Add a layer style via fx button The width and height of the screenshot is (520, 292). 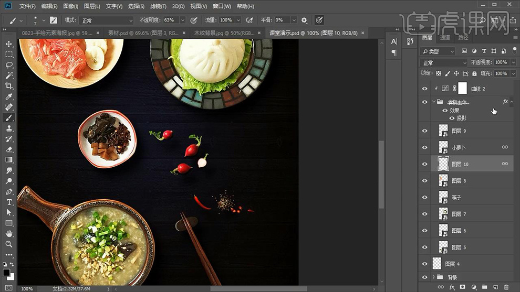click(x=452, y=287)
